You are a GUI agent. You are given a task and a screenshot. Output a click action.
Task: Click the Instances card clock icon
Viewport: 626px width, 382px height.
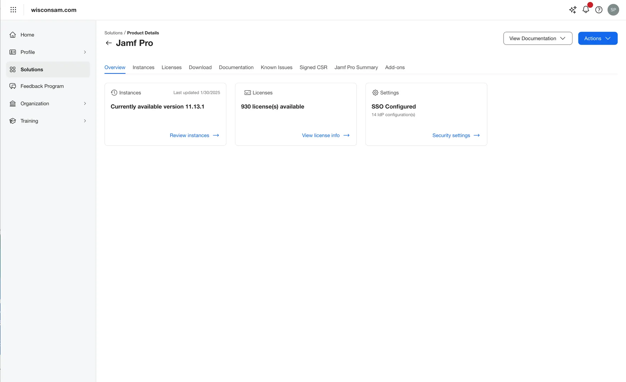[114, 93]
